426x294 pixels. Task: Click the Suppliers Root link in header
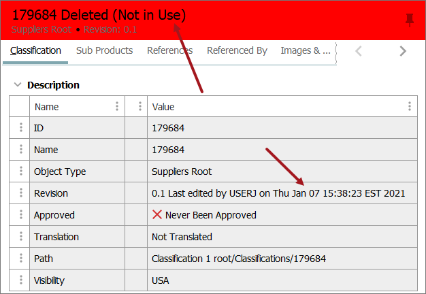tap(41, 30)
